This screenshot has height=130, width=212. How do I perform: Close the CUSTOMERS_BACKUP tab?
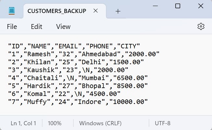[x=95, y=11]
